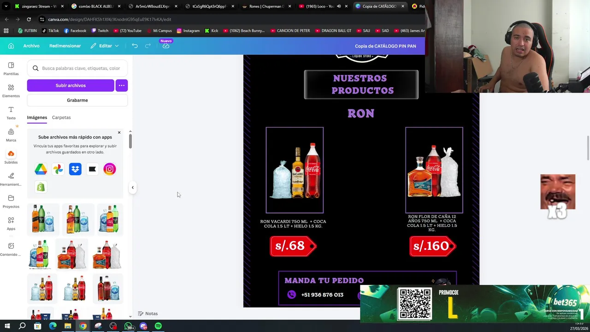Select the 'RON VACARDI 750 ML' description text
This screenshot has width=590, height=332.
click(293, 224)
